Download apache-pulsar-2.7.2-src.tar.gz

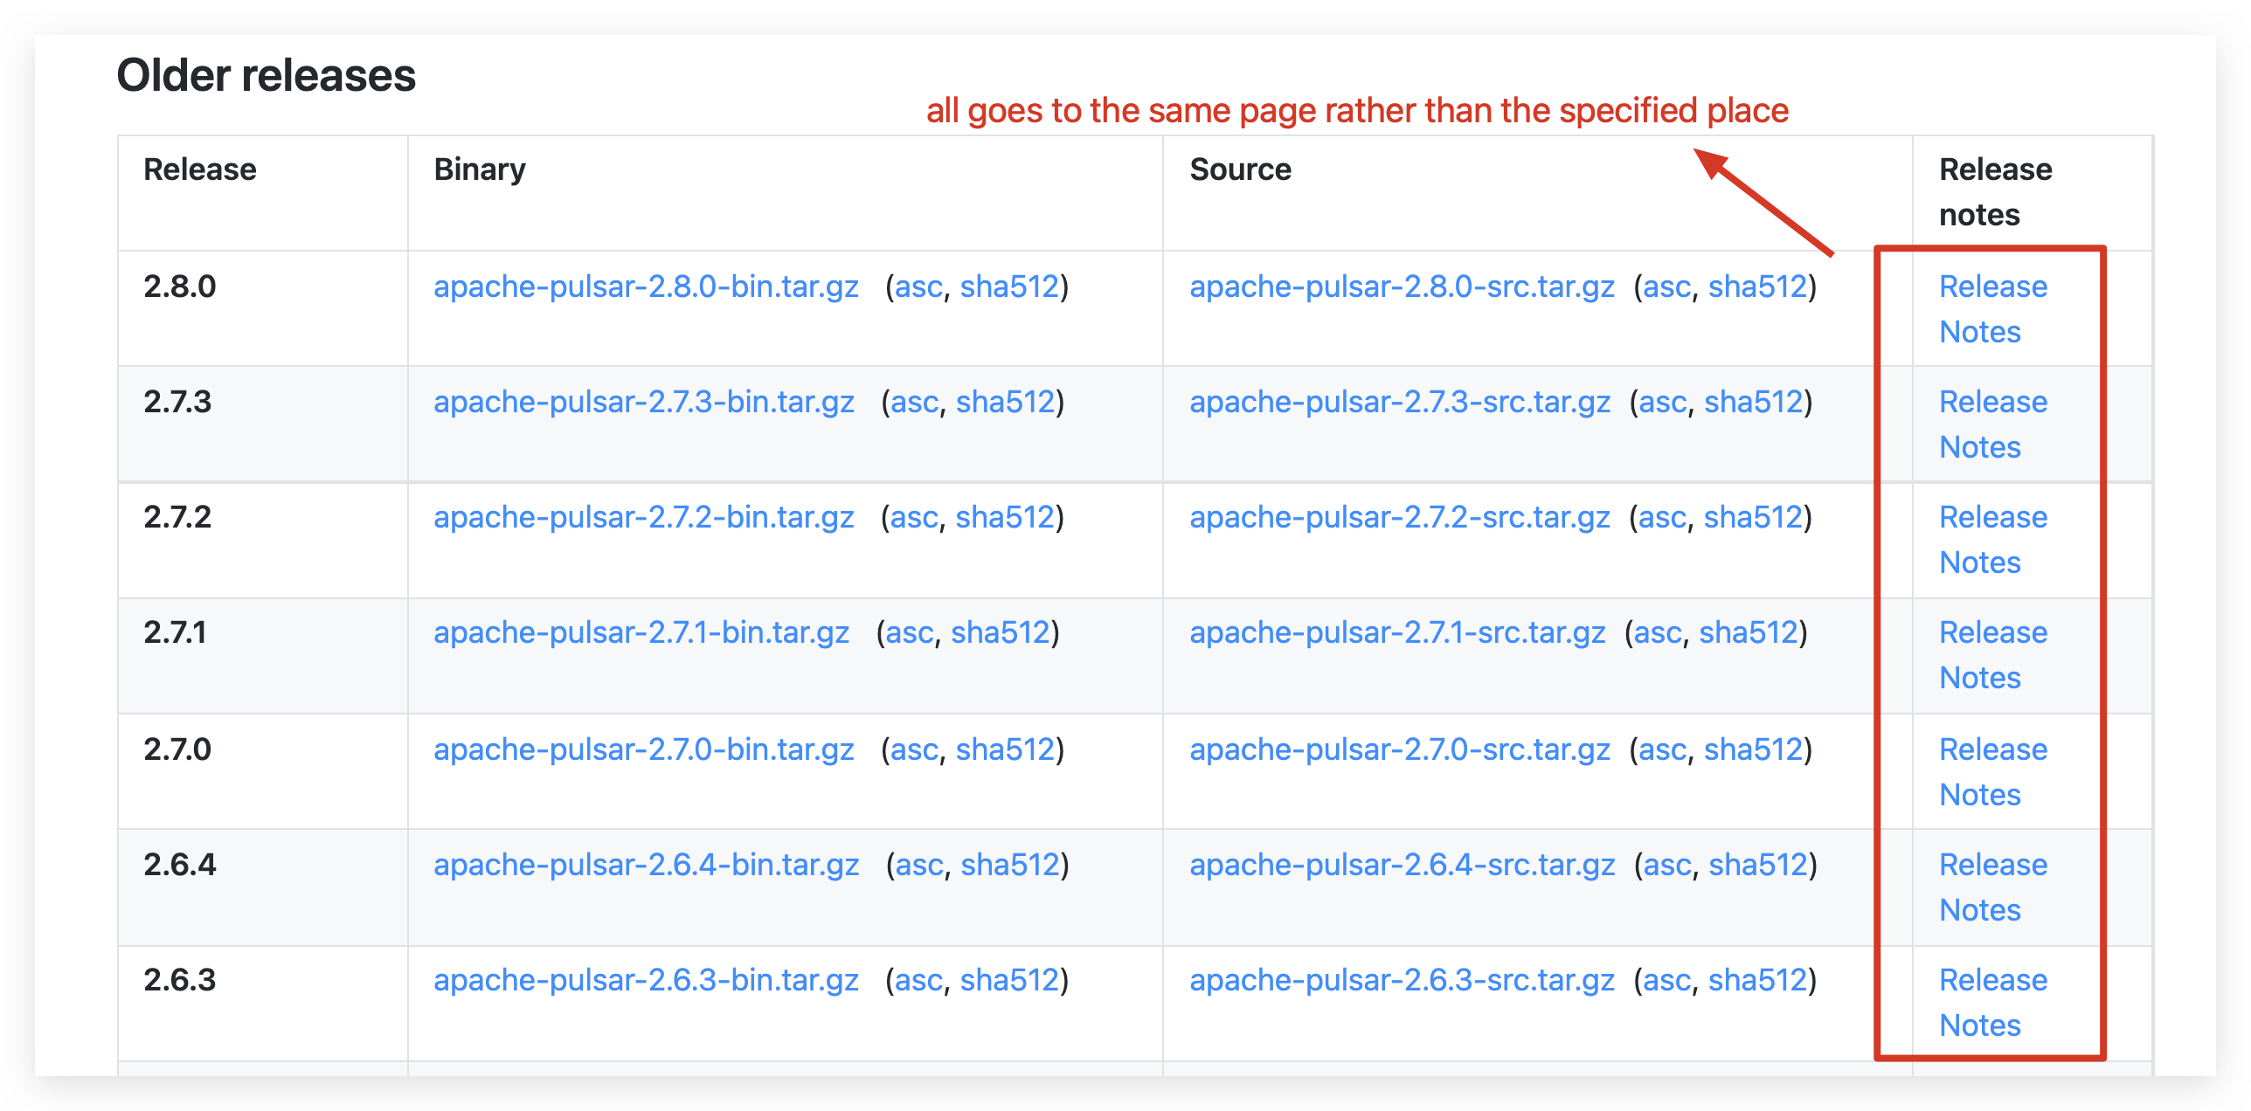(x=1399, y=517)
